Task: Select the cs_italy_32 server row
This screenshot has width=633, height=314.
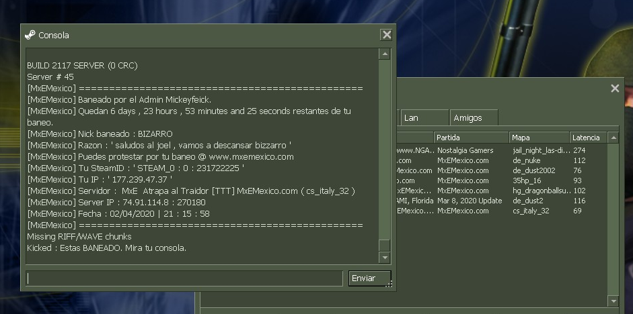Action: click(502, 211)
